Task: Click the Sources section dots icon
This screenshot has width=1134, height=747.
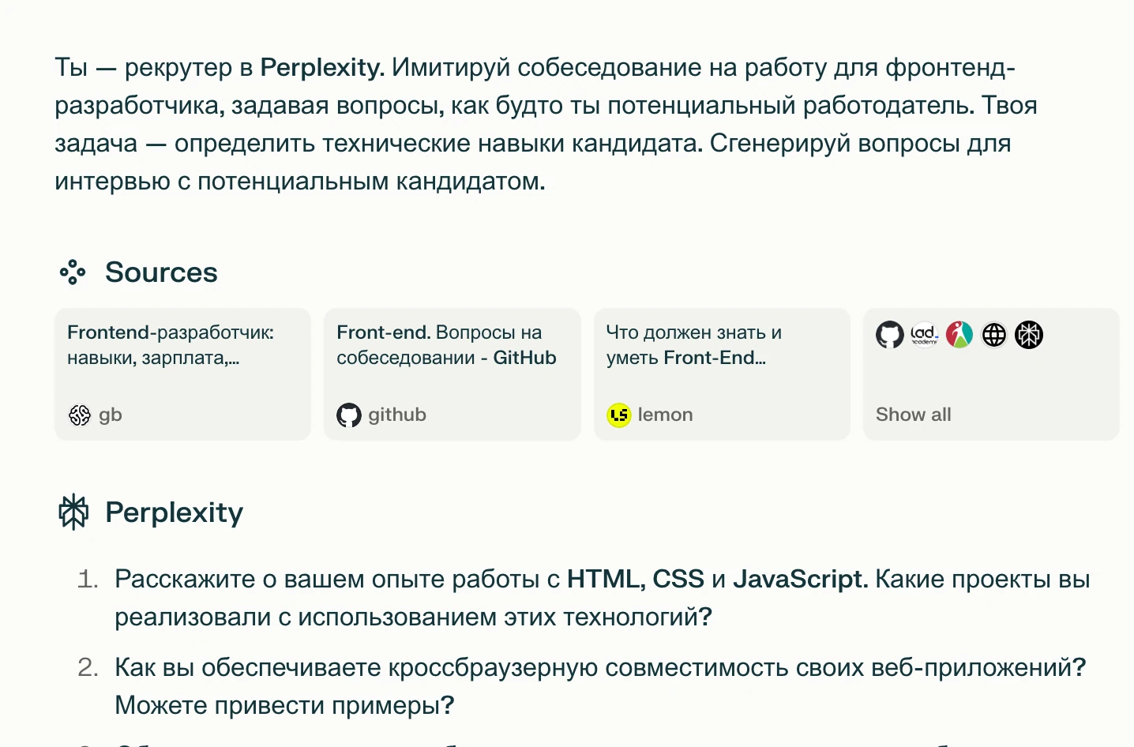Action: 73,272
